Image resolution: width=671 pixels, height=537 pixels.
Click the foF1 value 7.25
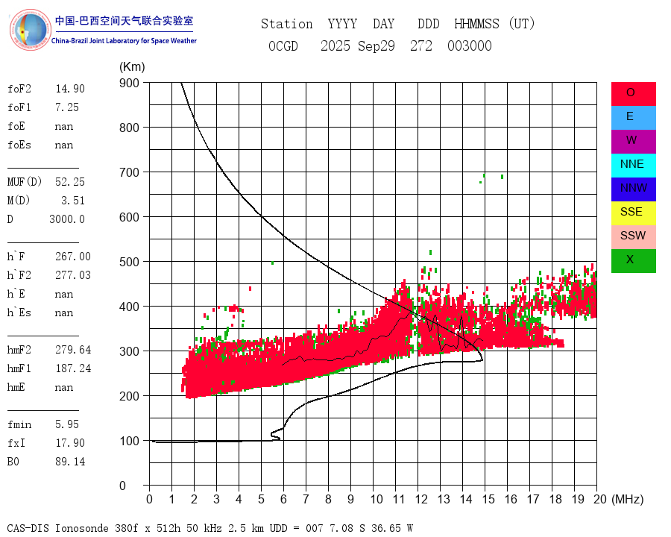[x=67, y=107]
